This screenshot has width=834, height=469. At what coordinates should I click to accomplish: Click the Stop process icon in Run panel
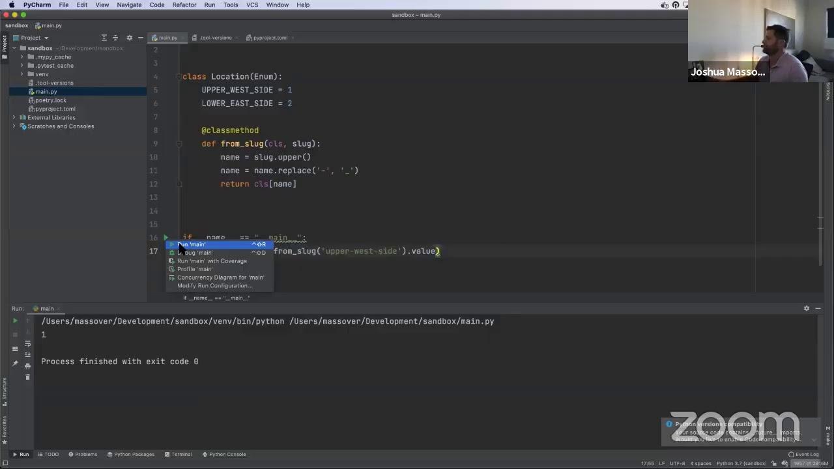(15, 334)
